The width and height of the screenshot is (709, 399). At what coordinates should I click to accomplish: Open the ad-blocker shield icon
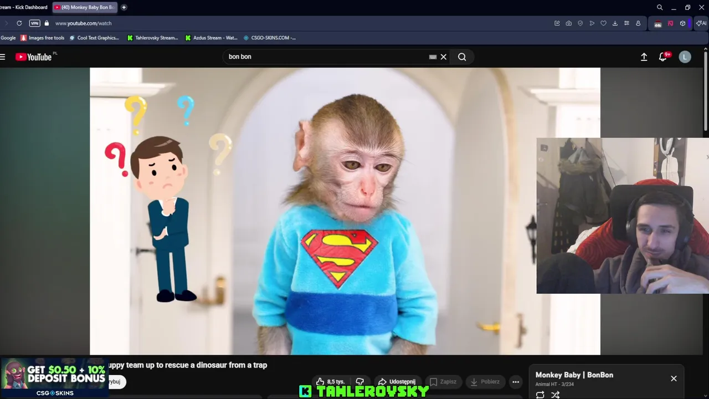tap(580, 23)
